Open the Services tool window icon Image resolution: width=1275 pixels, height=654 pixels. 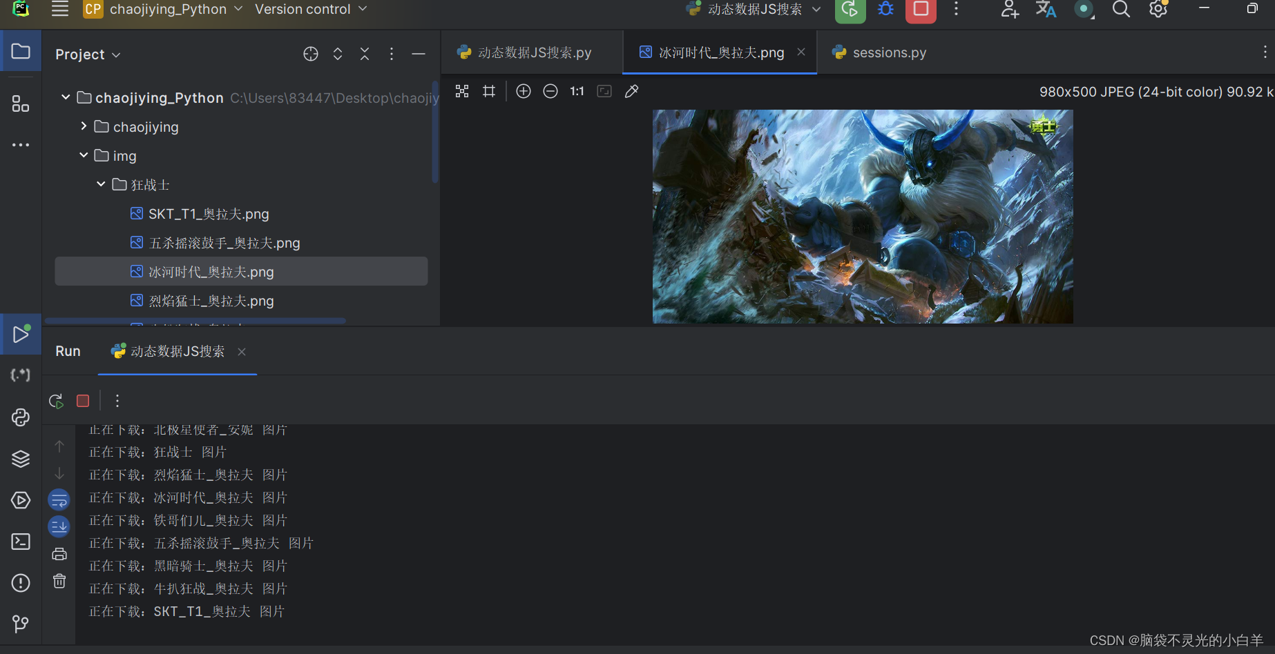point(21,500)
